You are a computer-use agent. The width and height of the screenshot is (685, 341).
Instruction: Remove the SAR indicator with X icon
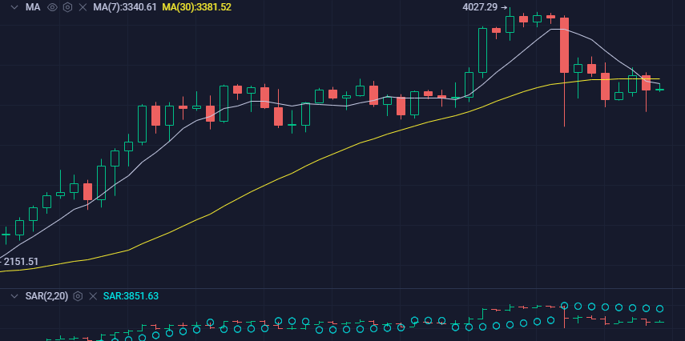pyautogui.click(x=93, y=296)
